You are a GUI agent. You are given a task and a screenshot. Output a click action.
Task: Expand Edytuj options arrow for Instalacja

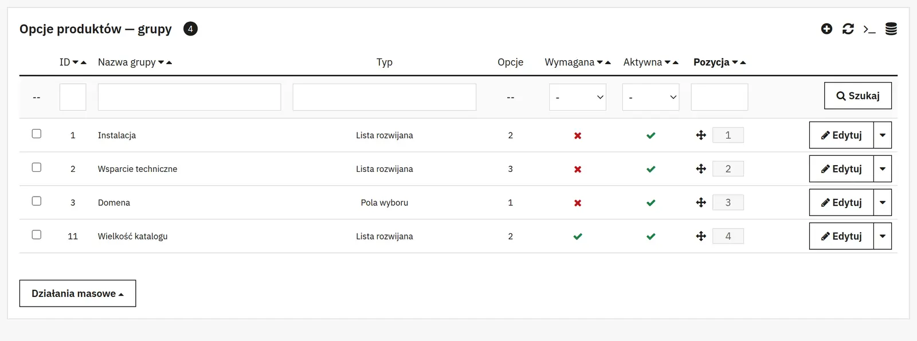click(x=883, y=135)
